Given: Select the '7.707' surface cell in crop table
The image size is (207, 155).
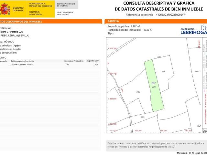Looking at the screenshot, I should click(x=96, y=65).
